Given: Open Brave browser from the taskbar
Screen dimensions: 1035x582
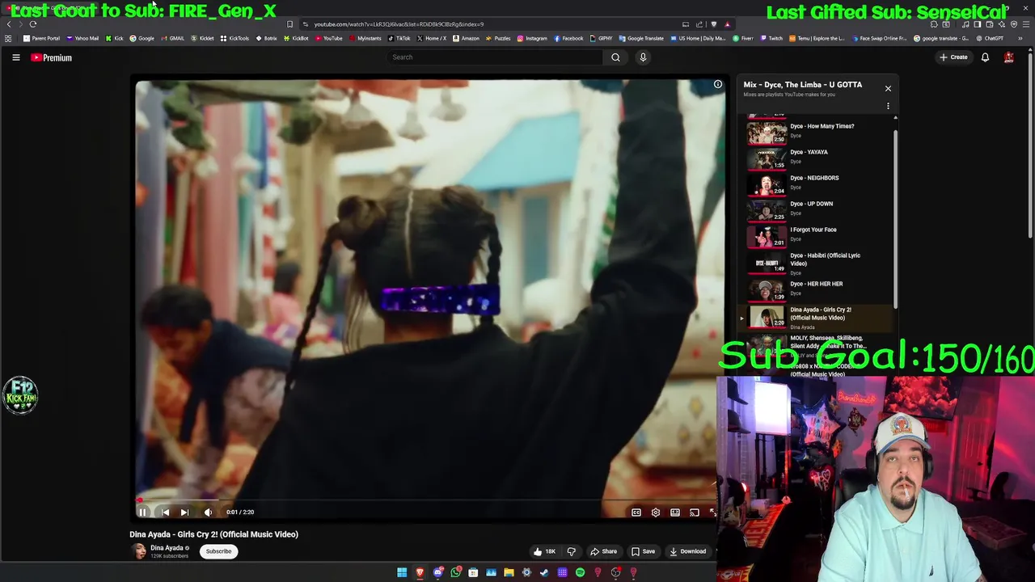Looking at the screenshot, I should [x=420, y=572].
